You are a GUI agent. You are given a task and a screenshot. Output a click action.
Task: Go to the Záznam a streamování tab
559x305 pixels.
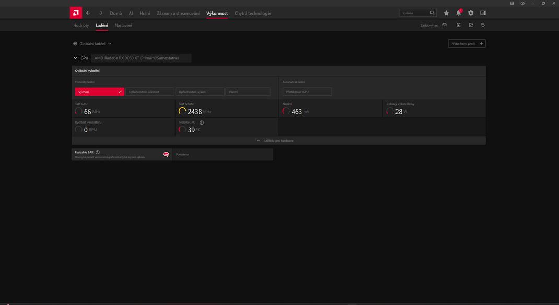(x=178, y=13)
